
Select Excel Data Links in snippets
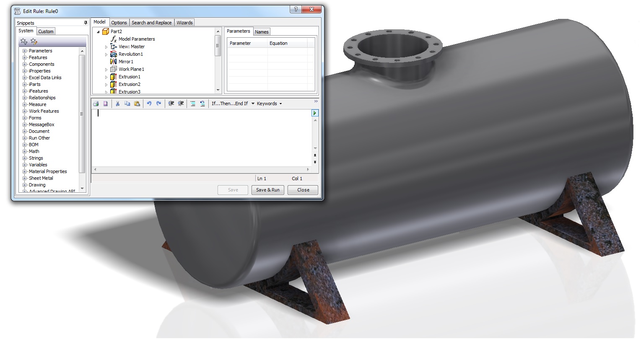(x=45, y=78)
